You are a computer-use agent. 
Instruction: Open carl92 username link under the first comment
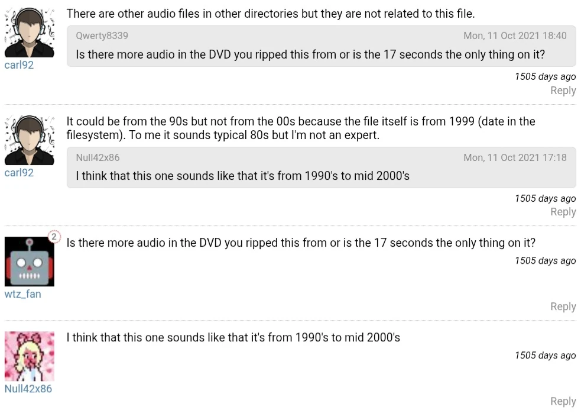click(x=19, y=65)
